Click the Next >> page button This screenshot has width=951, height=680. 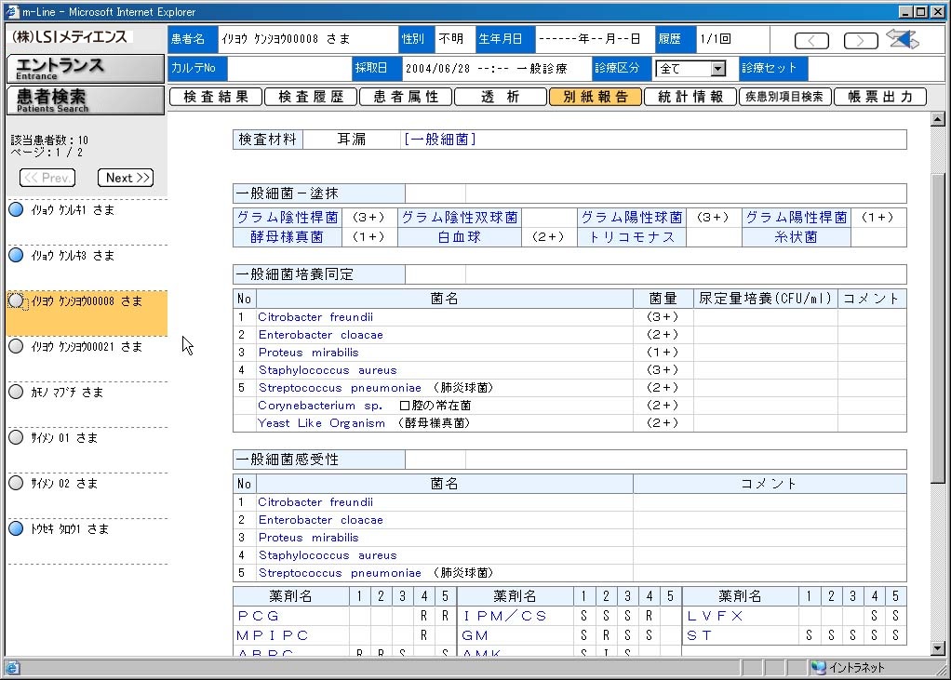click(x=126, y=178)
